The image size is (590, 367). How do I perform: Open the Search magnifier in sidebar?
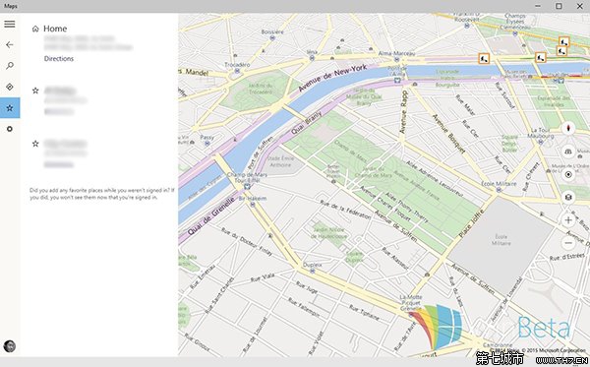coord(10,66)
